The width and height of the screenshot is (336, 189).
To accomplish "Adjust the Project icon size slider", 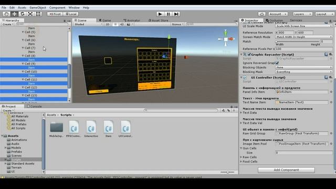I will click(x=227, y=172).
